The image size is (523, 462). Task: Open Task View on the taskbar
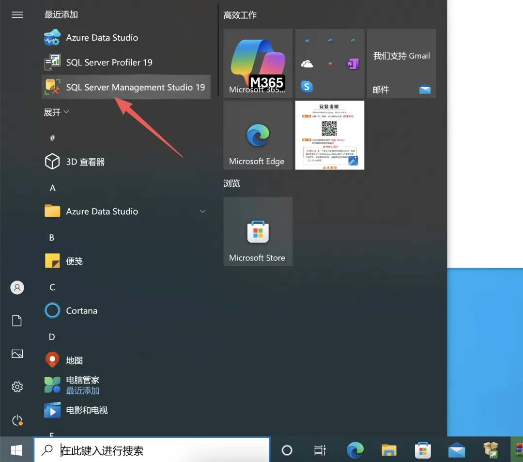[x=320, y=450]
